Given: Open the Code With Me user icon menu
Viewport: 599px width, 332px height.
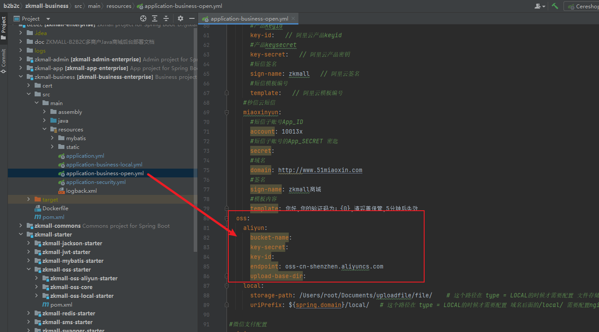Looking at the screenshot, I should click(x=540, y=6).
